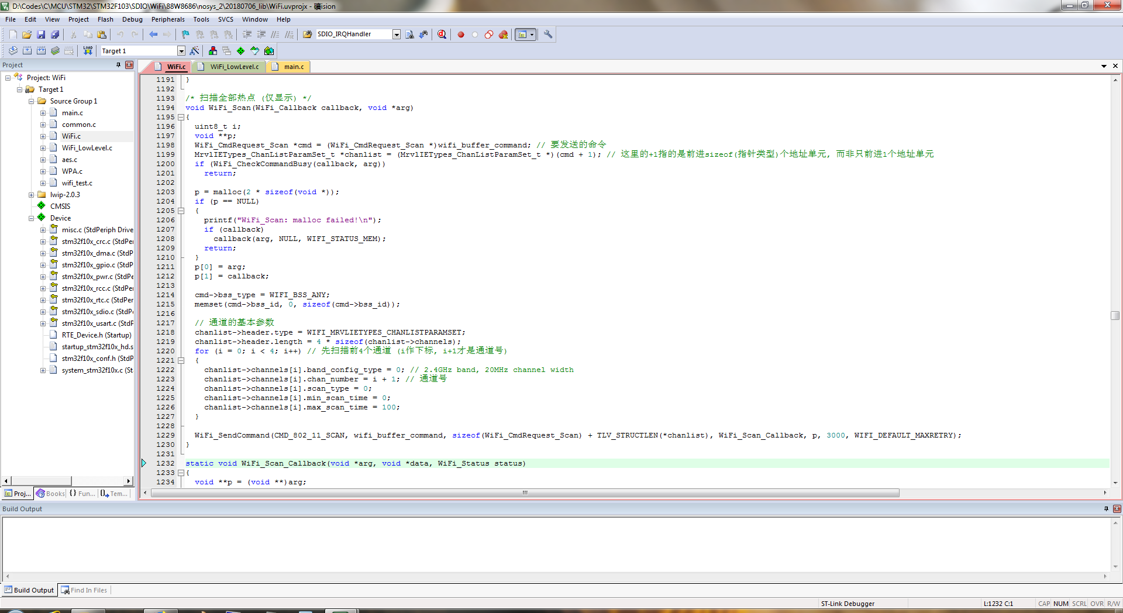Collapse the for-loop fold at line 1221
The height and width of the screenshot is (613, 1123).
tap(181, 360)
